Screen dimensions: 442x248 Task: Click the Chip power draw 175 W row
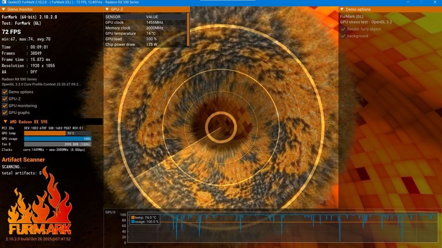(x=145, y=44)
